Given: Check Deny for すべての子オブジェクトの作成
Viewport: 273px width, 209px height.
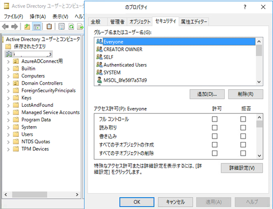Looking at the screenshot, I should (243, 145).
